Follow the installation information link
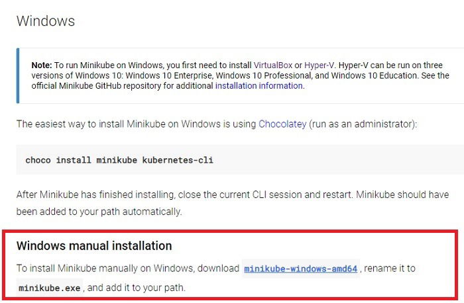This screenshot has width=464, height=303. pyautogui.click(x=259, y=85)
